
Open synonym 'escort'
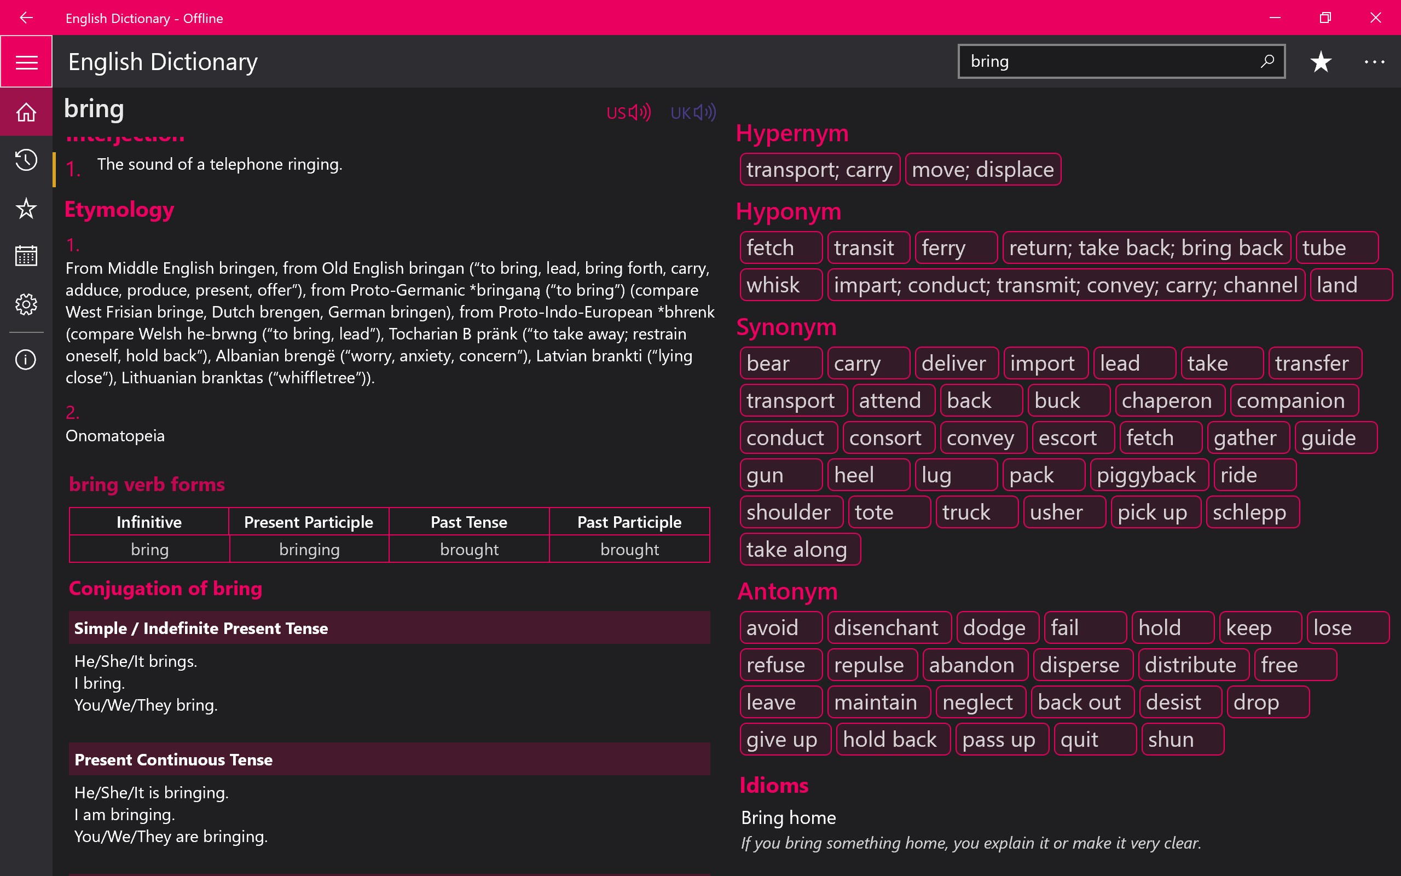1073,438
